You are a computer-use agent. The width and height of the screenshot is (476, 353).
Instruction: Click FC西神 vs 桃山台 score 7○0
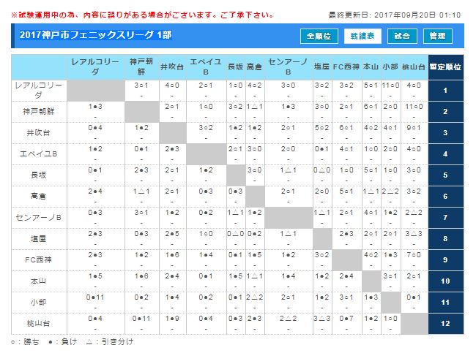click(x=414, y=255)
